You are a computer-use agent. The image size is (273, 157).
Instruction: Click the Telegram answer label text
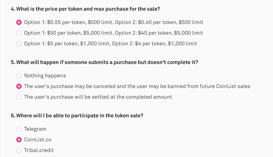35,129
